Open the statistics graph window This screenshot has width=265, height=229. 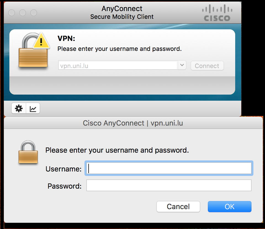[x=33, y=109]
